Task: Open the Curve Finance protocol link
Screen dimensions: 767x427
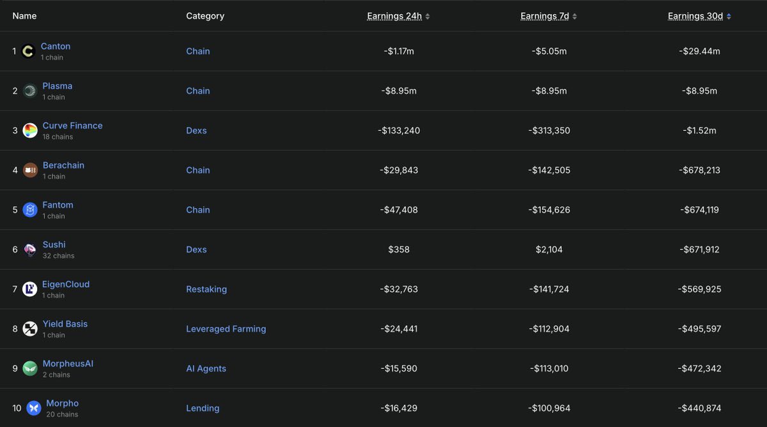Action: click(x=72, y=125)
